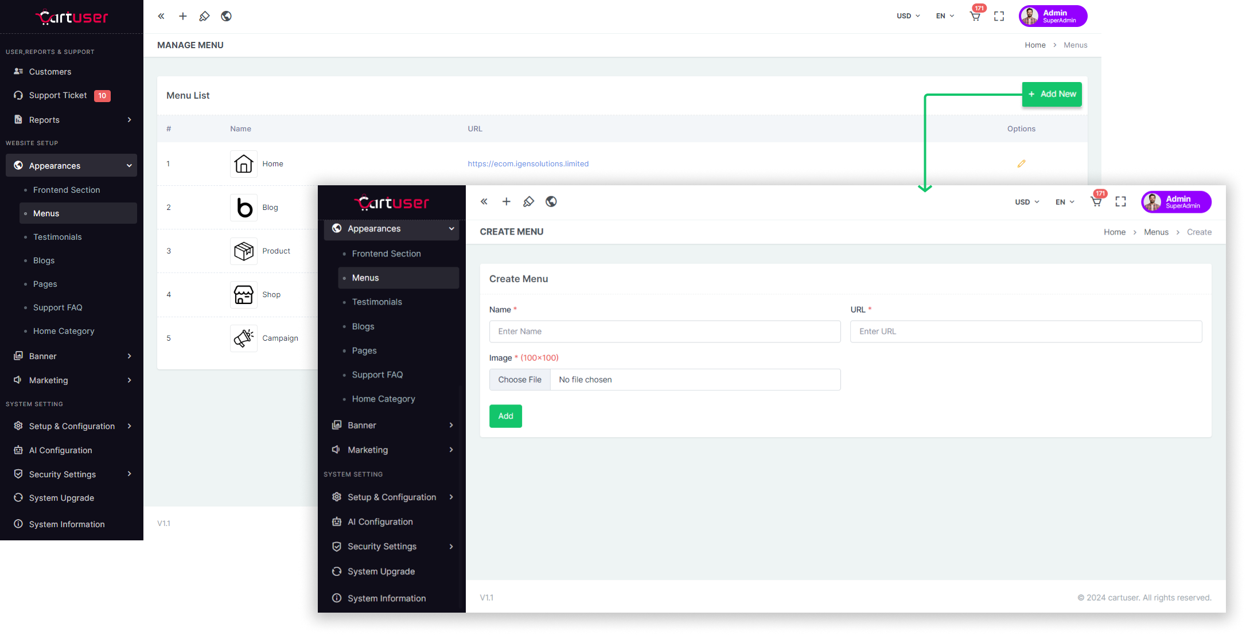Click the broom clear-cache icon in Manage Menu toolbar

[204, 16]
